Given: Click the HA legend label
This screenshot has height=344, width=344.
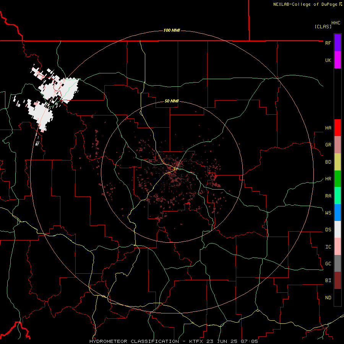Looking at the screenshot, I should [328, 128].
